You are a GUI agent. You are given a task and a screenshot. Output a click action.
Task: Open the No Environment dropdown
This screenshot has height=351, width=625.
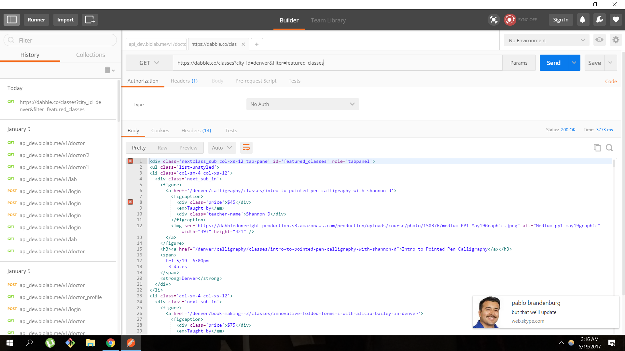(547, 40)
